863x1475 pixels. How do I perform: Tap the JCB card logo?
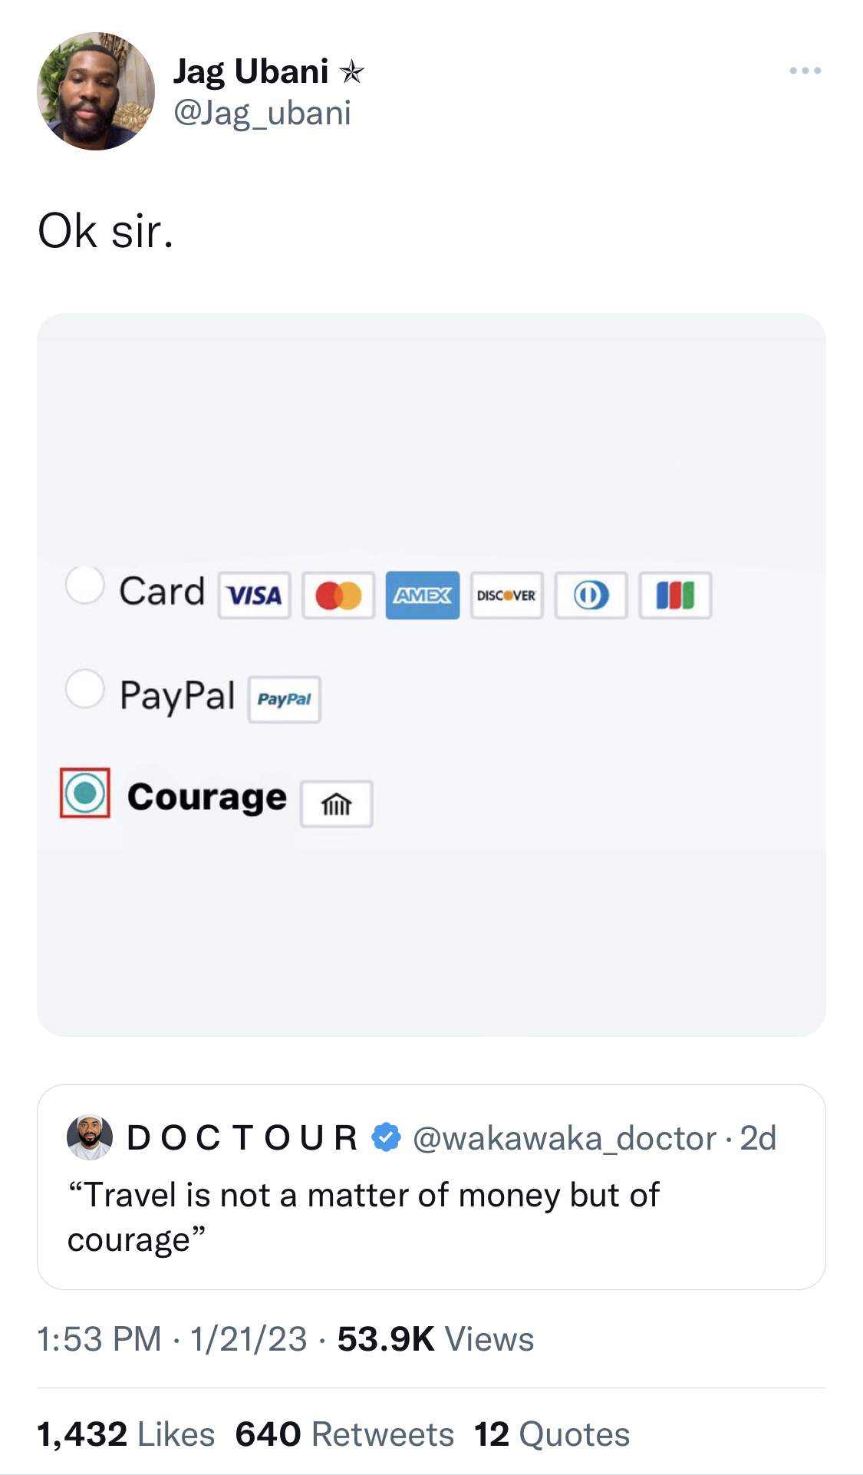click(x=675, y=595)
